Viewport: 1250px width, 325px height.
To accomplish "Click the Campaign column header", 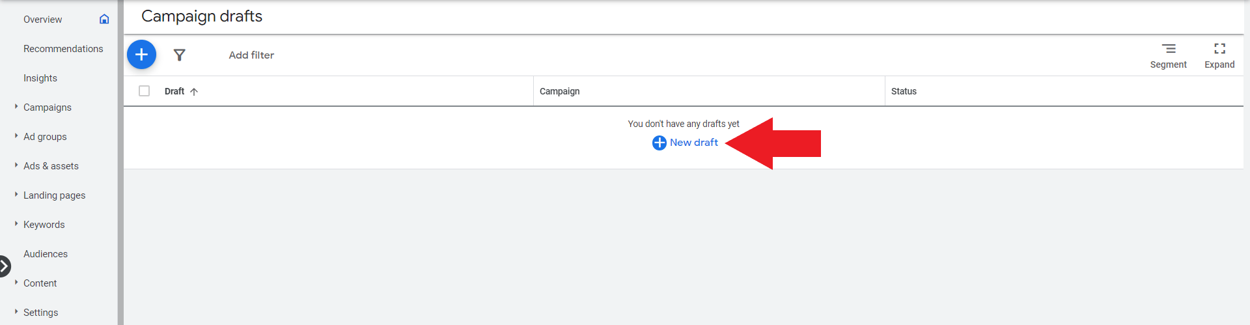I will (560, 92).
